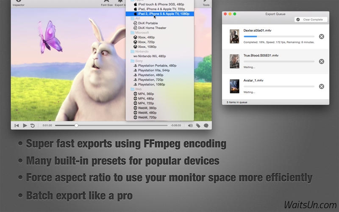Select iPod touch & iPhone 3GS, 480p preset

point(160,4)
